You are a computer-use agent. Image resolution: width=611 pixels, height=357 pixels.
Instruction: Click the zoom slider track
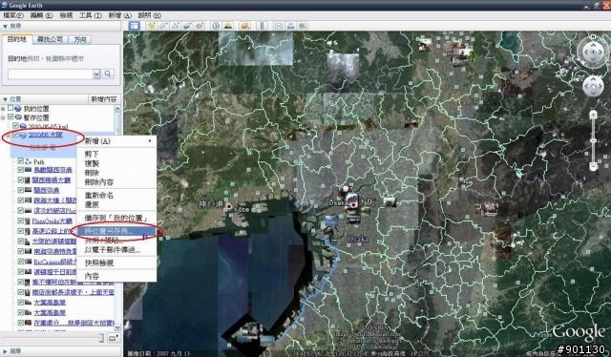[x=593, y=140]
